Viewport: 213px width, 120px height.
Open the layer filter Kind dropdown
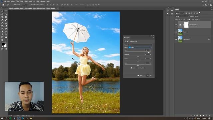180,13
